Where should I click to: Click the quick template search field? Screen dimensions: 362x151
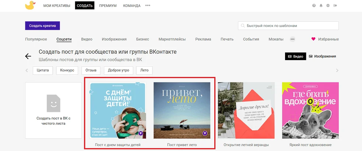pyautogui.click(x=288, y=26)
